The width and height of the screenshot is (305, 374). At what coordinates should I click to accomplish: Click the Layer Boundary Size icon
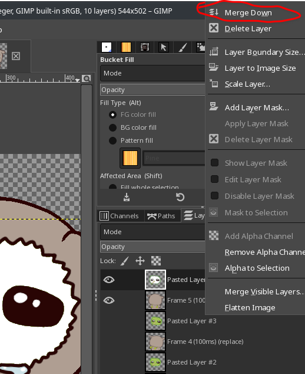tap(214, 52)
